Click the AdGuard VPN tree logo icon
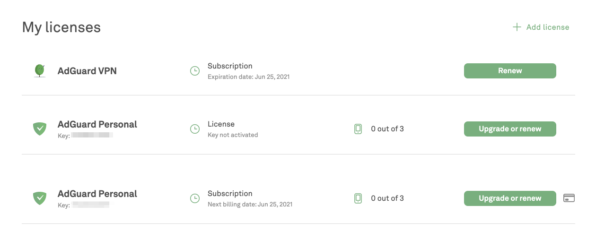This screenshot has width=596, height=231. point(40,71)
